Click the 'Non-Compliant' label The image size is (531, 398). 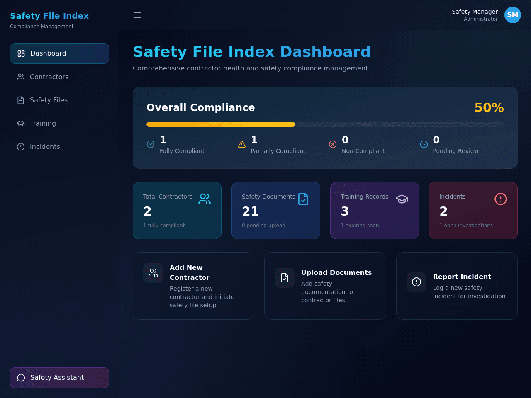tap(363, 151)
